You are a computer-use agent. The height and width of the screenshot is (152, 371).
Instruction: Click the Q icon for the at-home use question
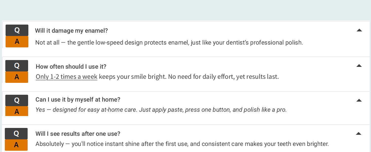(17, 100)
